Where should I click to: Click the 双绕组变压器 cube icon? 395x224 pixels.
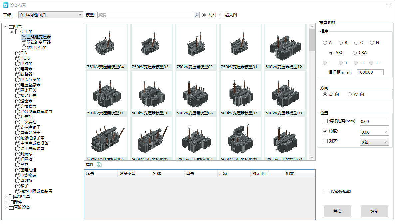[x=24, y=42]
